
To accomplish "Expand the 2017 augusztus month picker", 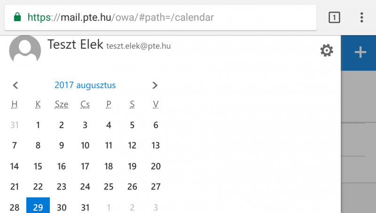I will [85, 85].
